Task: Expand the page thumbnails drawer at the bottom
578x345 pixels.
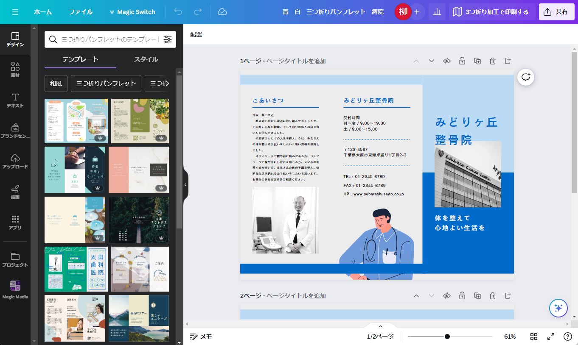Action: tap(380, 326)
